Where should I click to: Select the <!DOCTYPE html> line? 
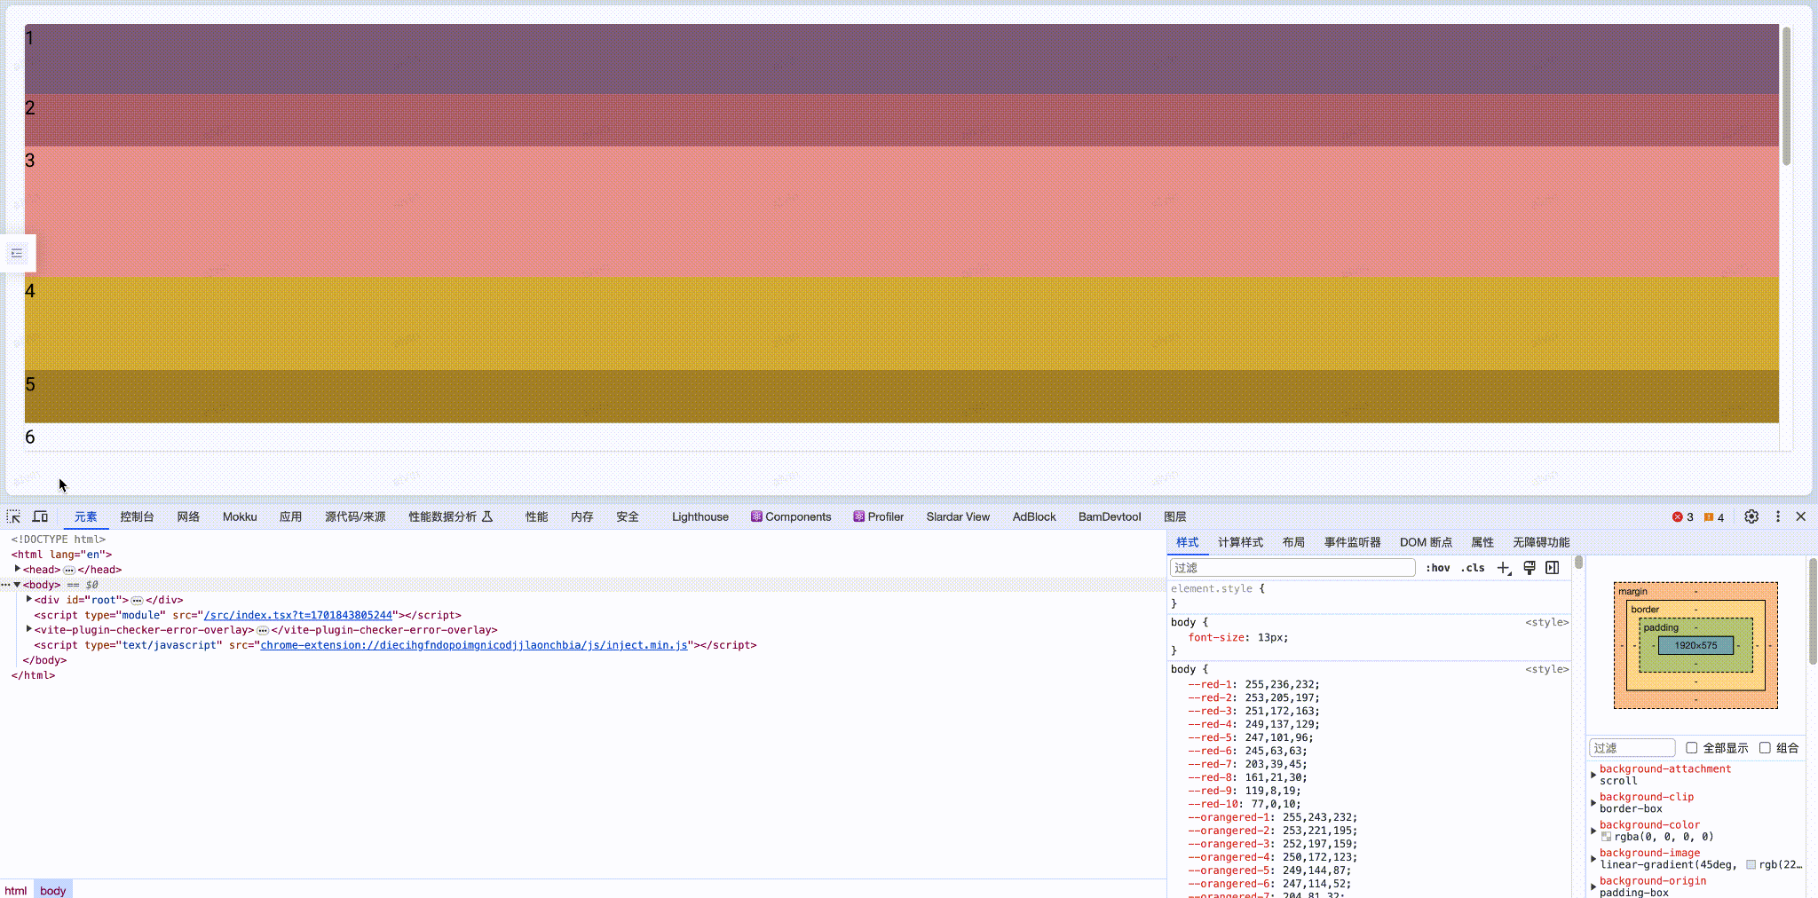(x=59, y=540)
